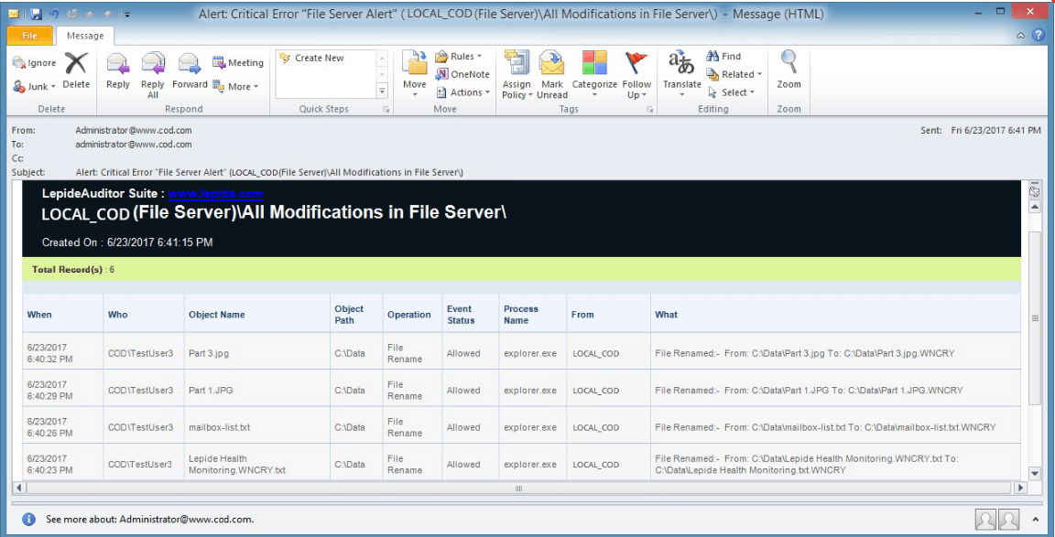Minimize the ribbon with the caret button

point(1021,36)
